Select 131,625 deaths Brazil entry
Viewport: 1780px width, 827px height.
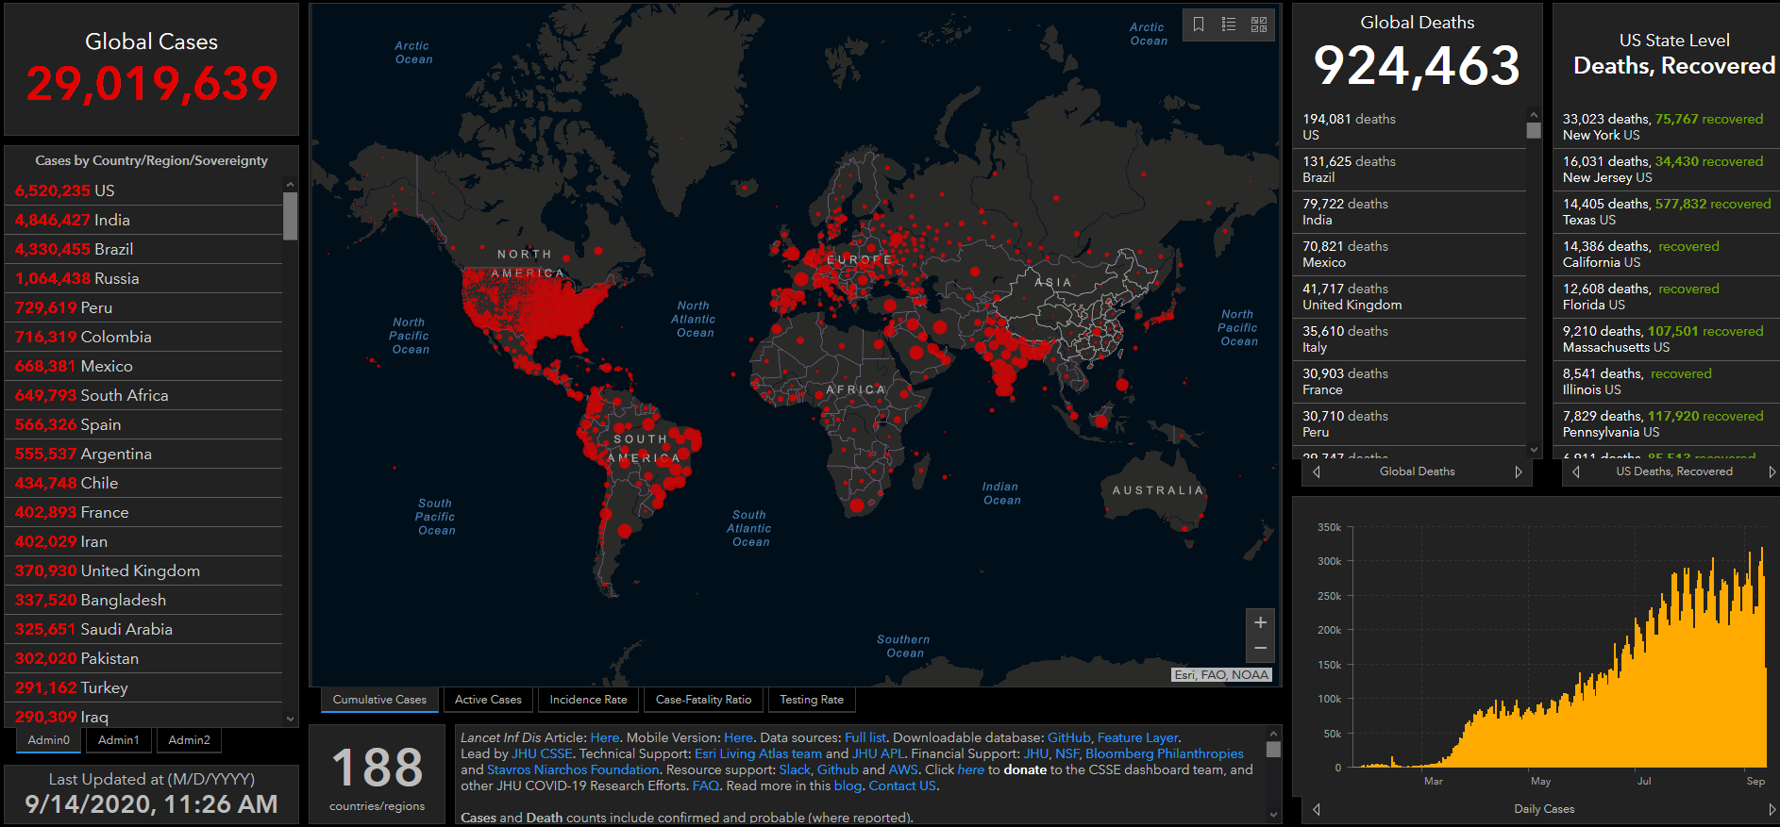(1409, 170)
